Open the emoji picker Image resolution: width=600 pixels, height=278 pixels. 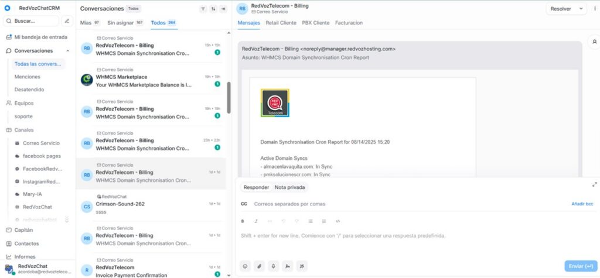point(246,266)
